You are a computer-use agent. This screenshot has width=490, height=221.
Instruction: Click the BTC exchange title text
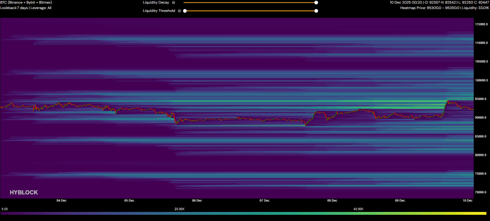[26, 2]
